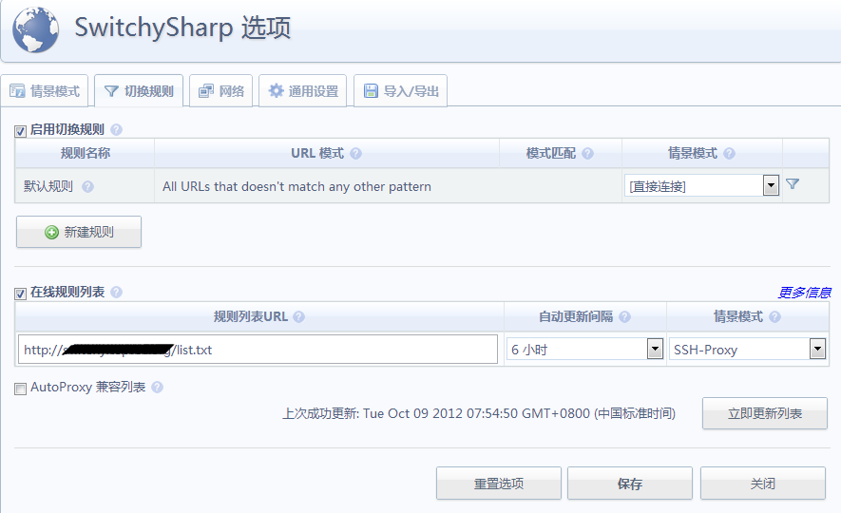Switch to the 切换规则 tab
Screen dimensions: 841x513
(x=139, y=91)
